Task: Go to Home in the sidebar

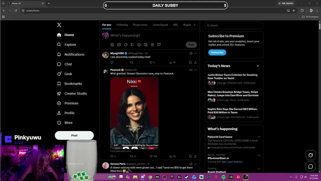Action: [66, 35]
